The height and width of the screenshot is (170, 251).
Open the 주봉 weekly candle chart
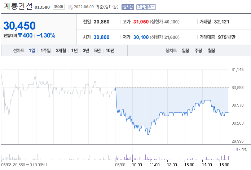click(198, 50)
